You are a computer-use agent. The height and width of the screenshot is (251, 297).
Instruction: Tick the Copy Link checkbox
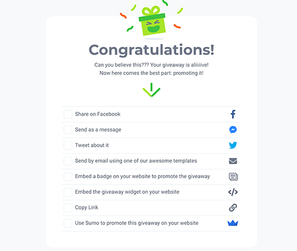coord(68,207)
